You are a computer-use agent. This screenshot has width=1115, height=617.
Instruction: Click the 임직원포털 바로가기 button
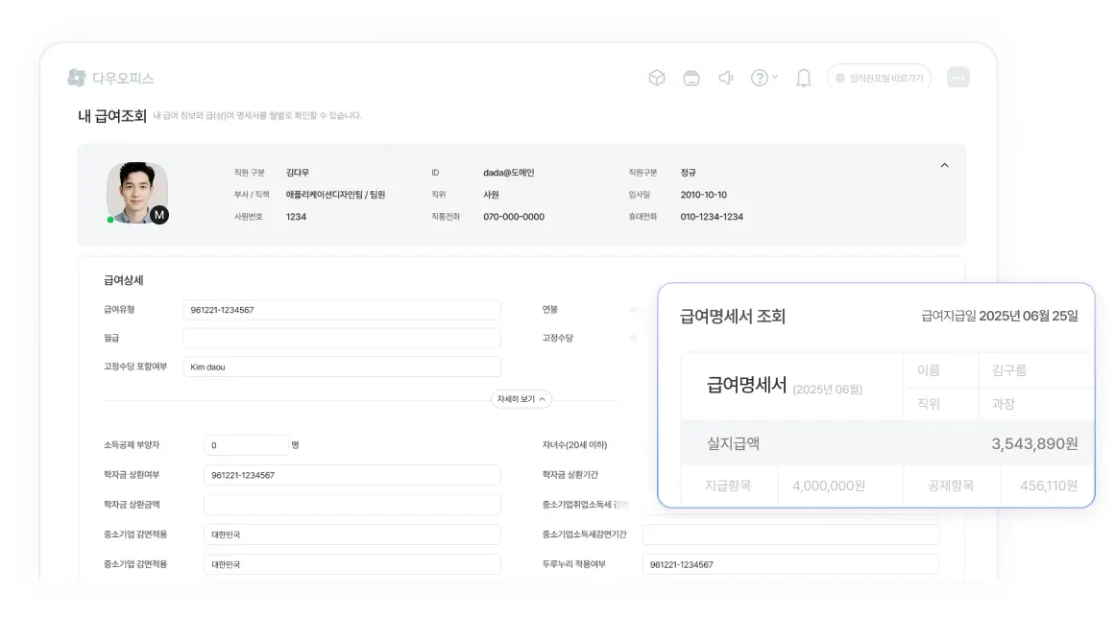pos(878,78)
